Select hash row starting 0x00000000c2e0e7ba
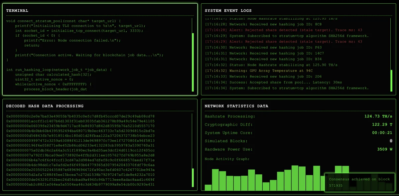Viewport: 399px width, 196px height. (80, 116)
